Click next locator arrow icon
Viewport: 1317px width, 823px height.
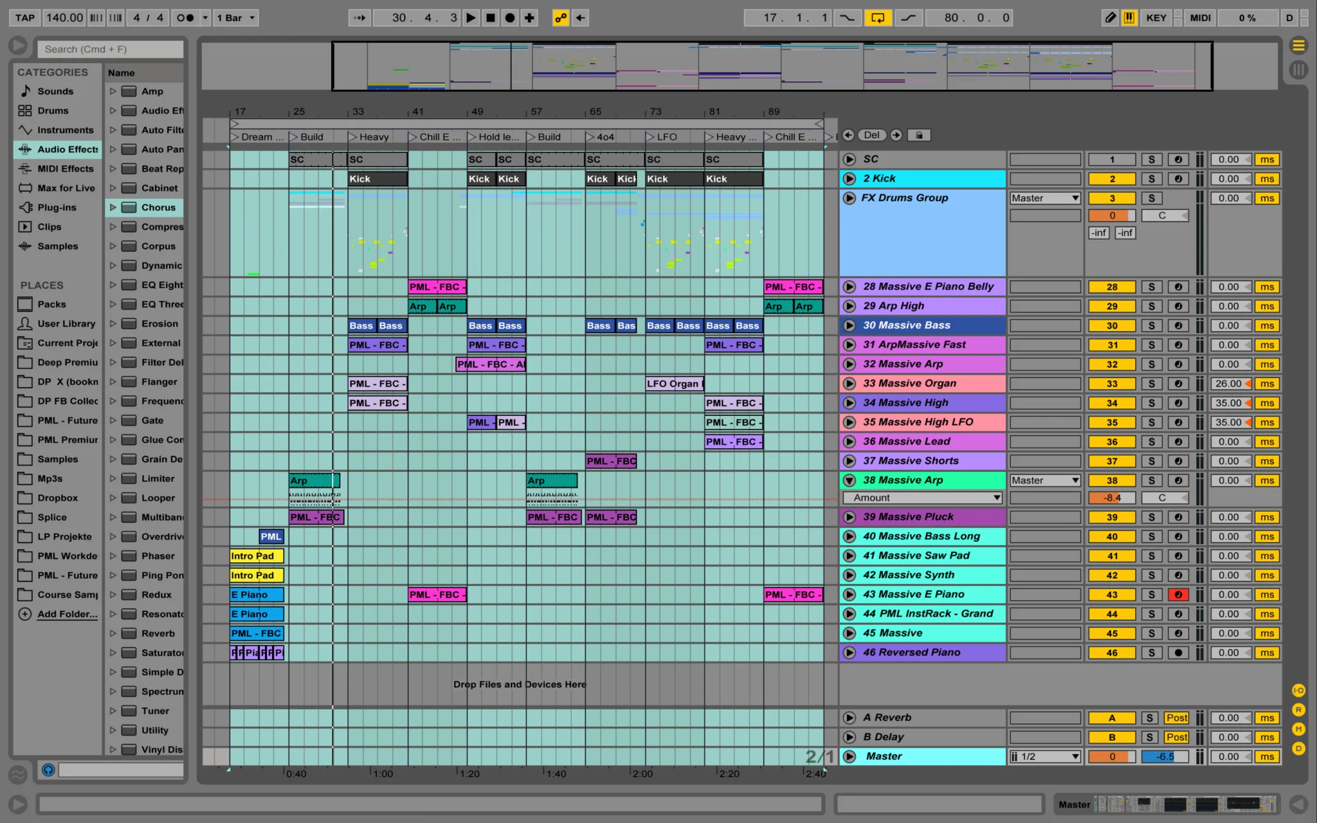tap(896, 135)
